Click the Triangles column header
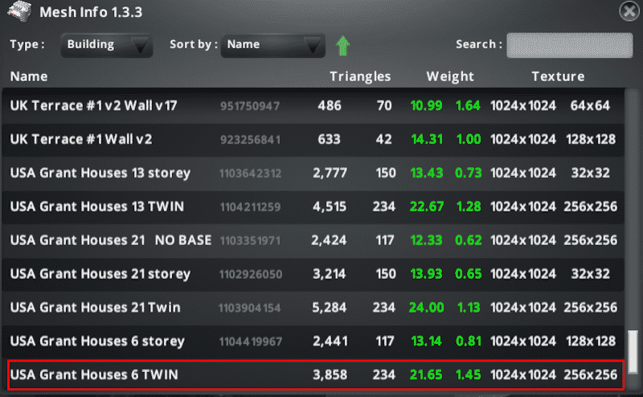 coord(360,76)
